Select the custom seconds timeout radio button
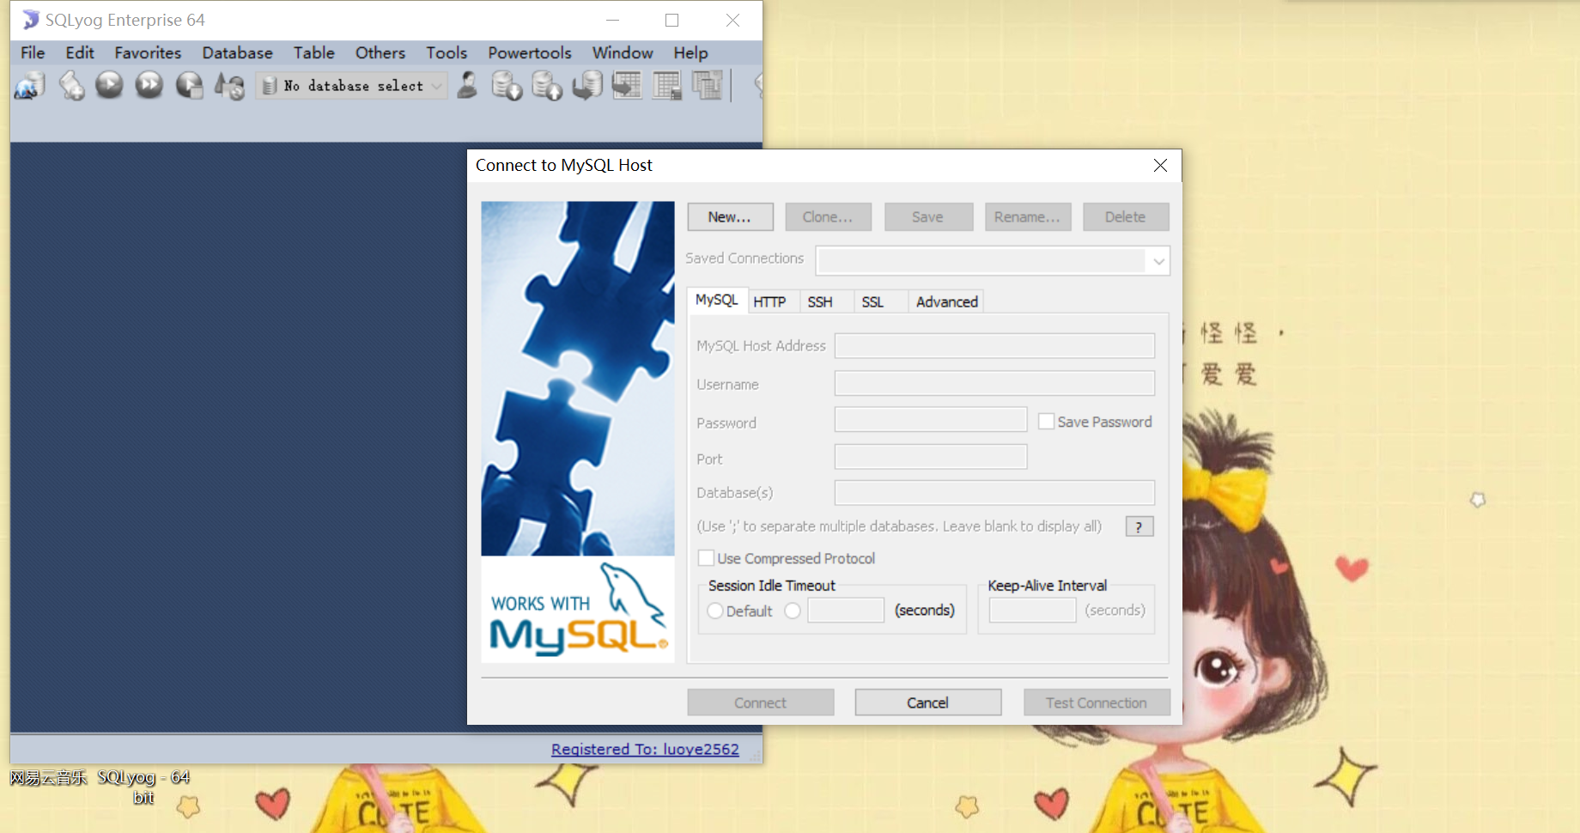1580x833 pixels. (793, 611)
